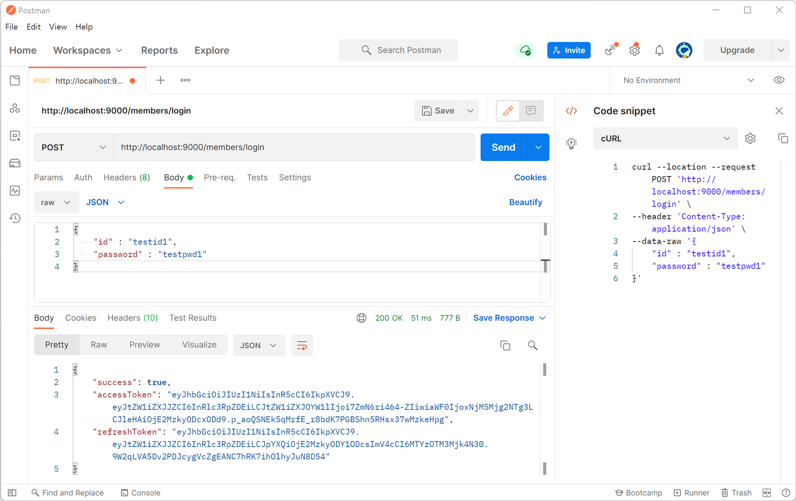The image size is (796, 501).
Task: Open the cURL language dropdown
Action: 665,139
